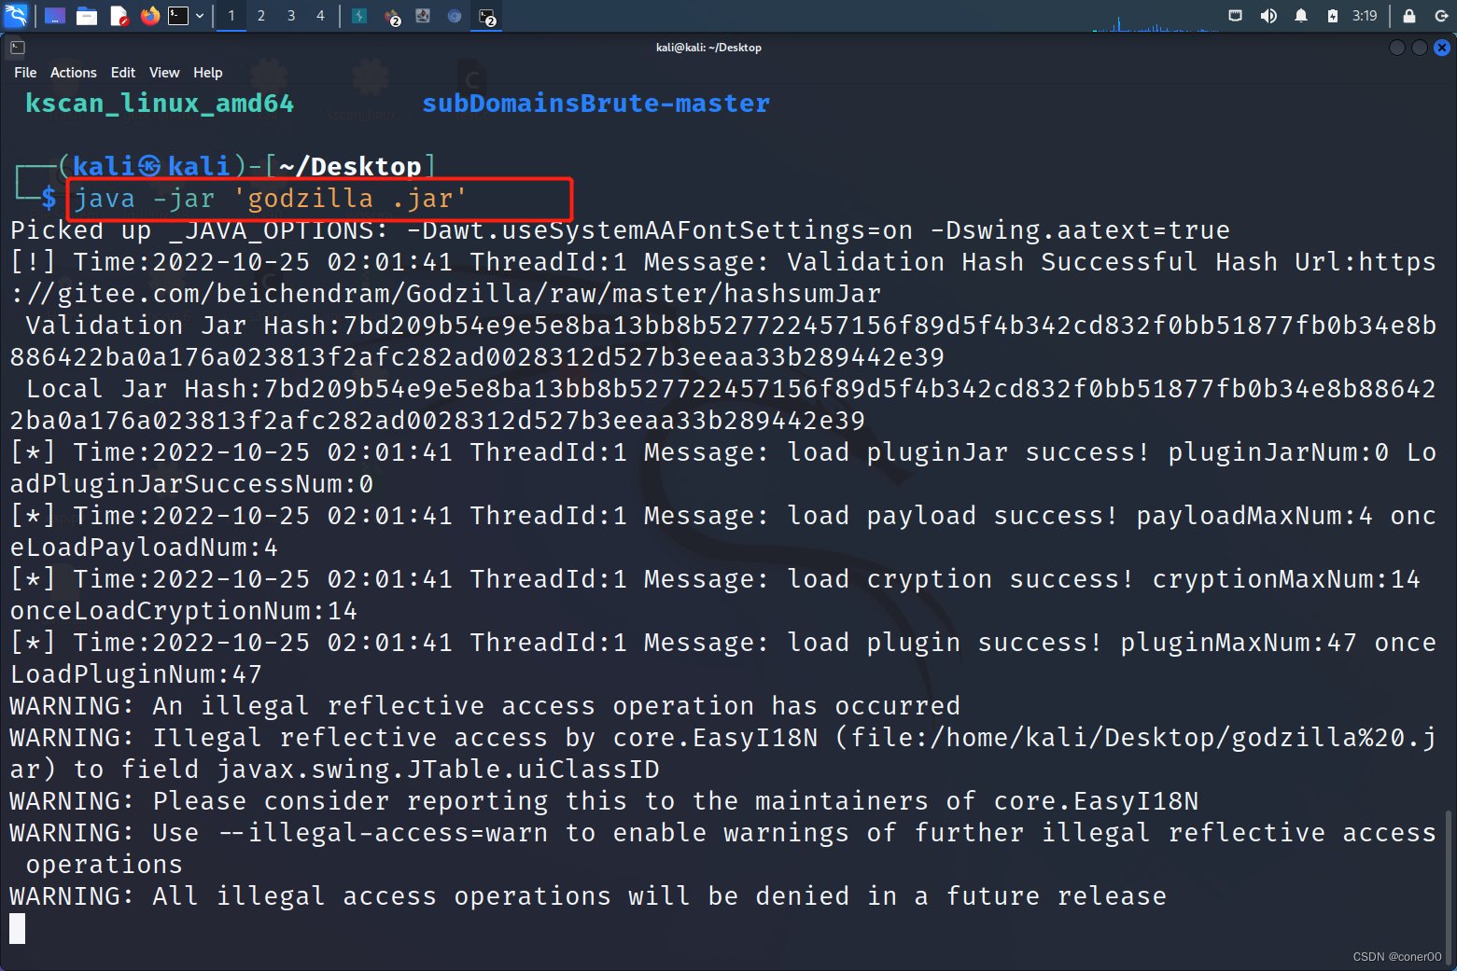The image size is (1457, 971).
Task: Maximize the terminal window
Action: click(x=1420, y=48)
